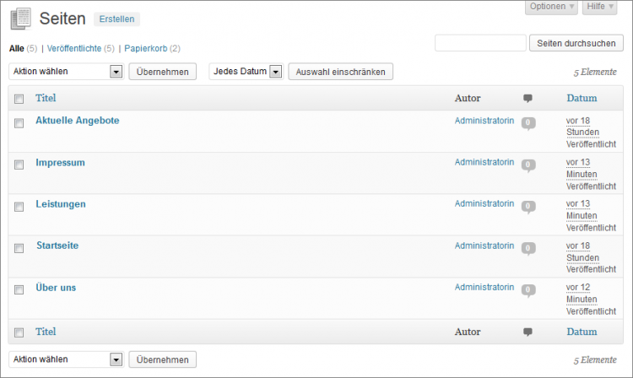Show Papierkorb trashed pages filter
This screenshot has width=633, height=378.
click(147, 48)
